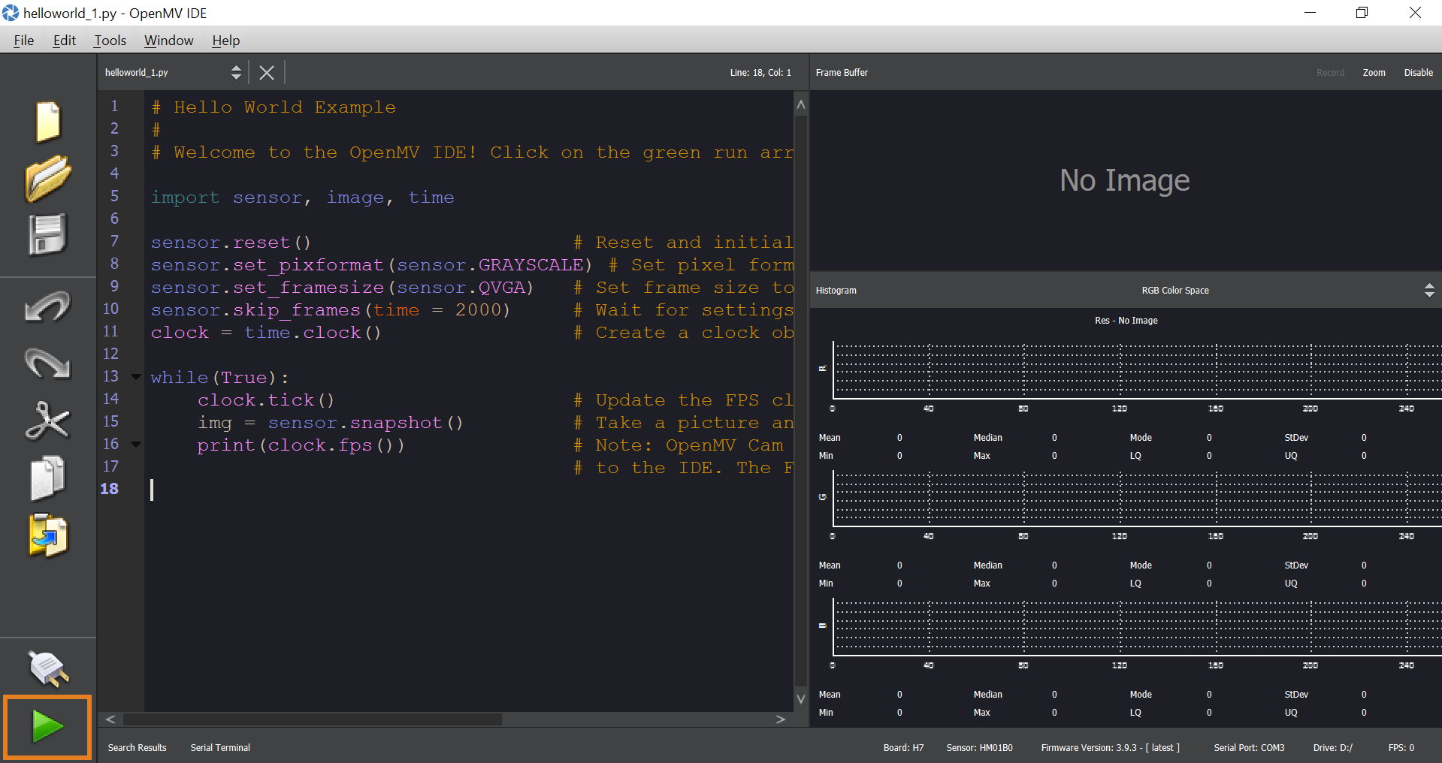Cut selection using the scissors icon
The width and height of the screenshot is (1442, 763).
point(47,420)
